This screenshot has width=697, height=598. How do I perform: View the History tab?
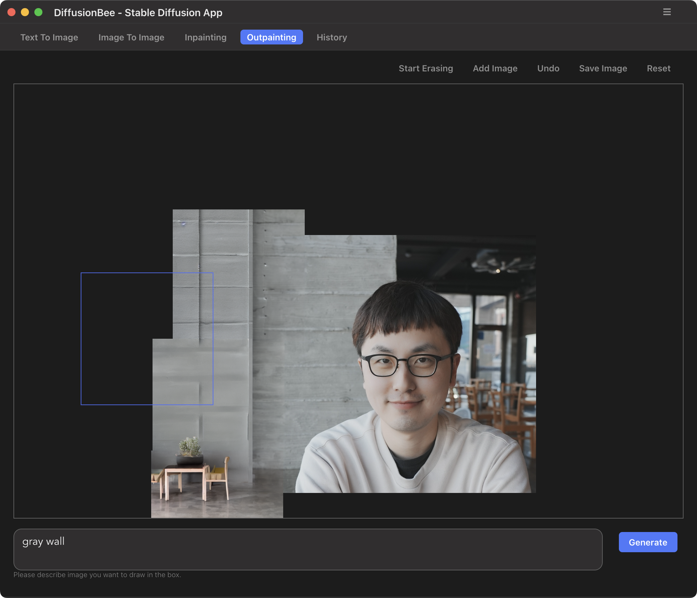click(x=332, y=37)
